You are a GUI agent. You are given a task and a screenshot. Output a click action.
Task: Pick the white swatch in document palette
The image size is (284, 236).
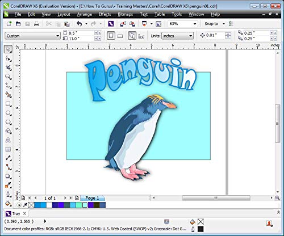click(x=49, y=205)
